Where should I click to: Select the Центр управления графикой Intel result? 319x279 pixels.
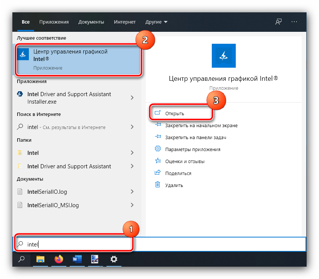point(78,59)
